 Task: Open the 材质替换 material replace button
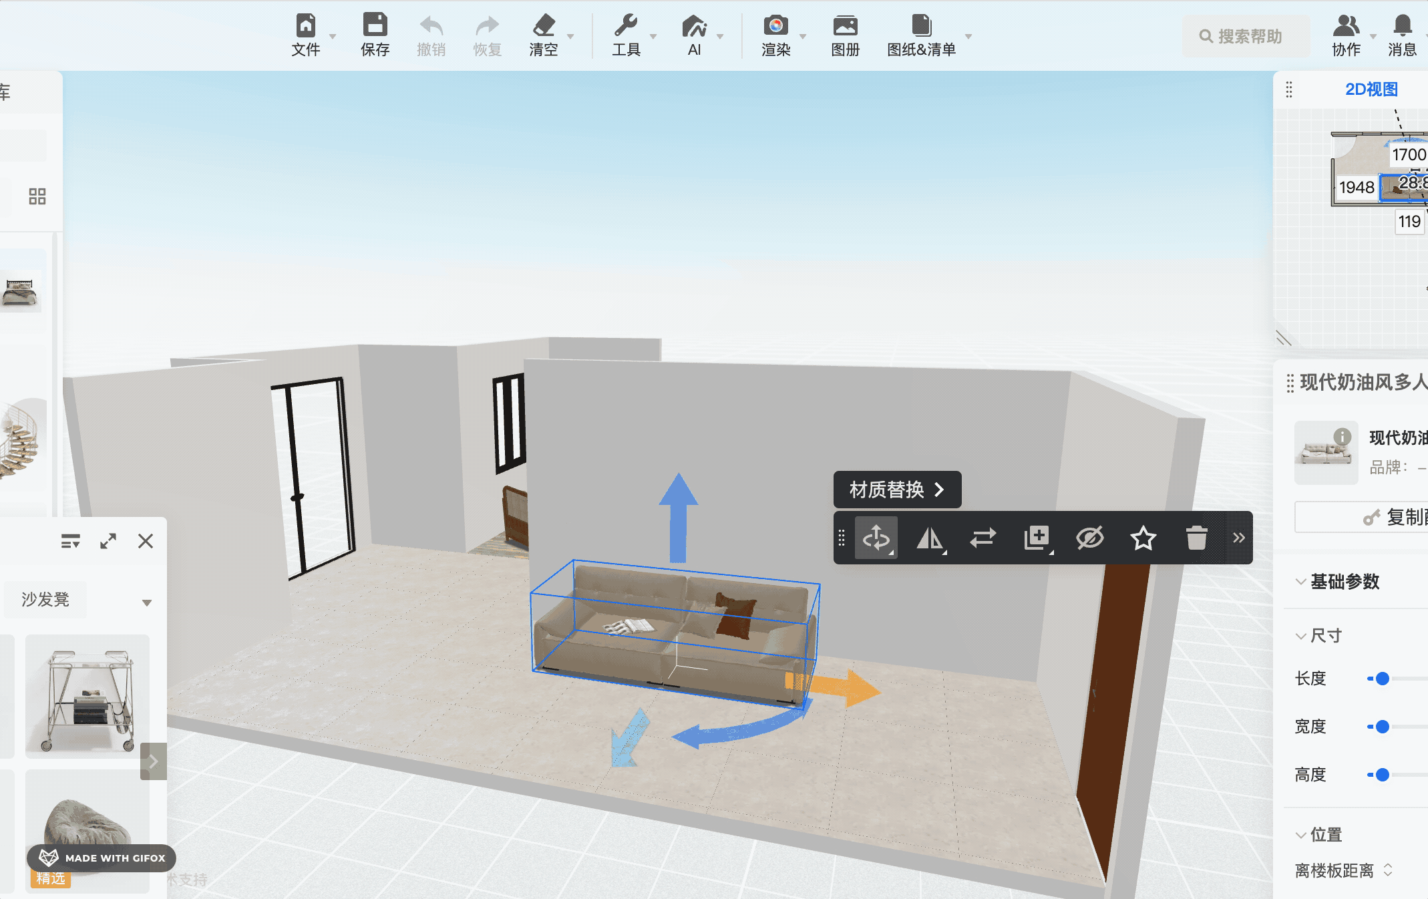(897, 490)
